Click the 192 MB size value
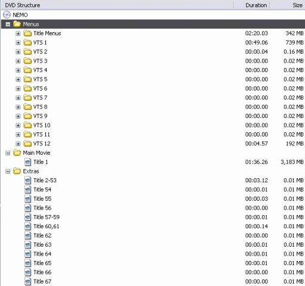Viewport: 305px width, 286px height. [295, 144]
